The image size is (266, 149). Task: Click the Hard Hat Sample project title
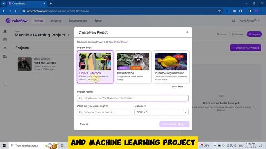[45, 62]
